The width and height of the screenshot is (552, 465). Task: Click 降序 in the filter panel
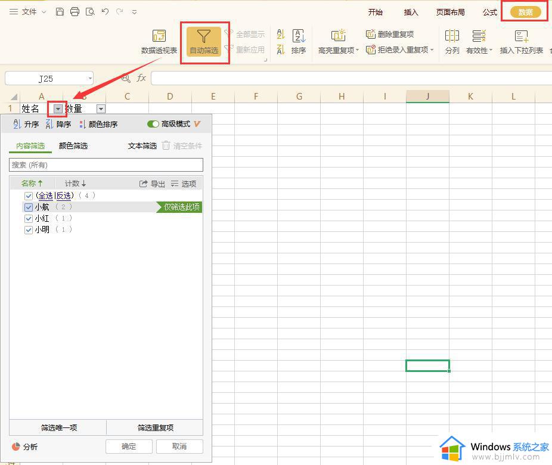click(58, 124)
